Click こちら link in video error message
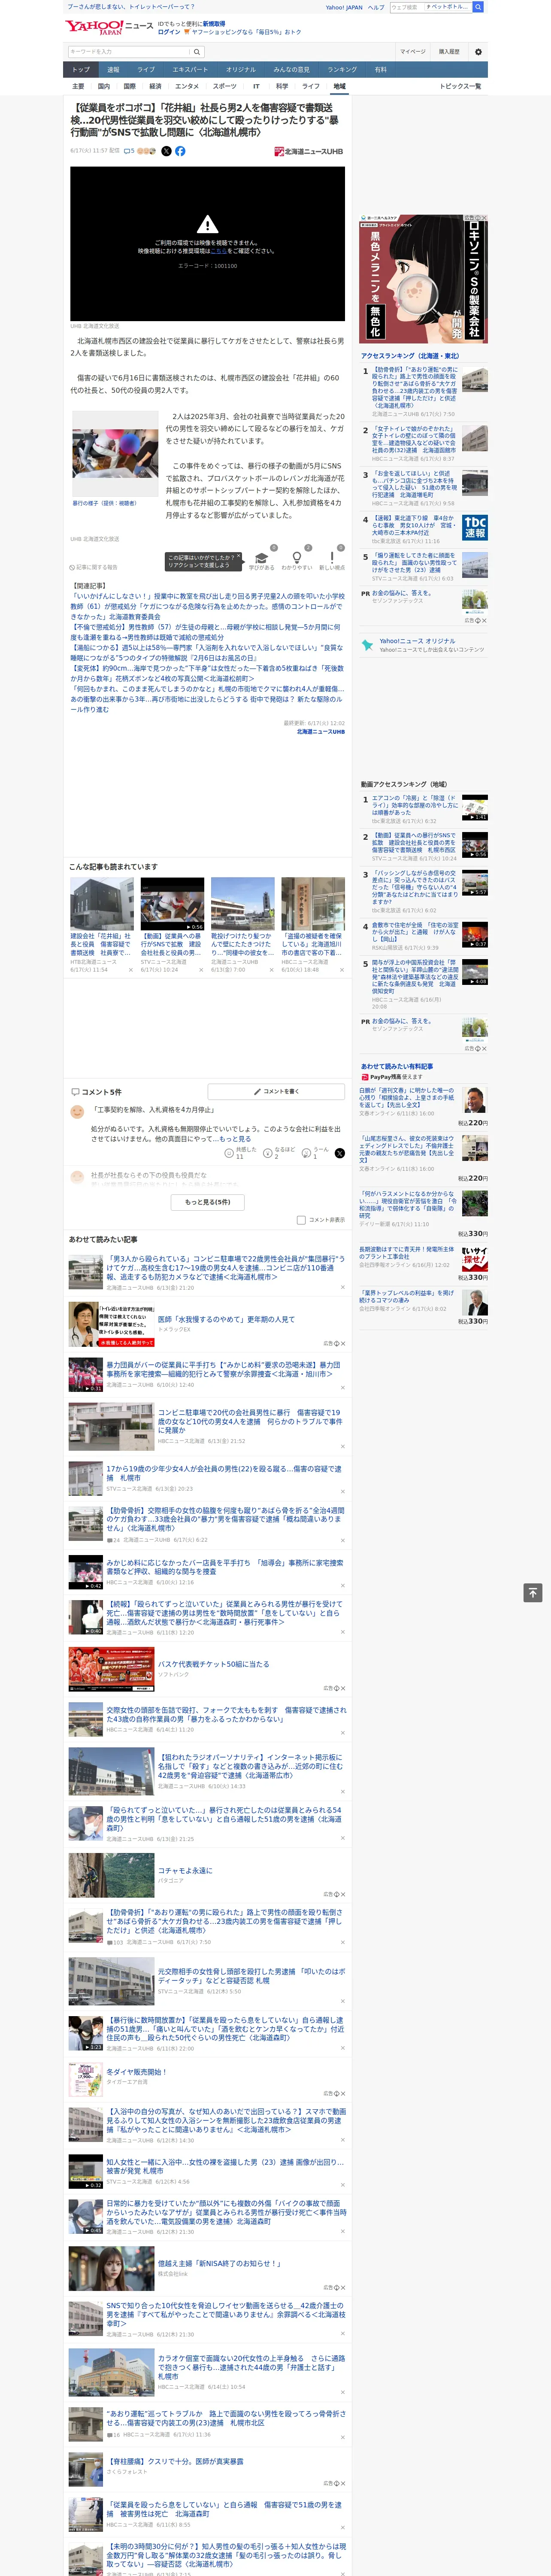Screen dimensions: 551x2576 218,251
